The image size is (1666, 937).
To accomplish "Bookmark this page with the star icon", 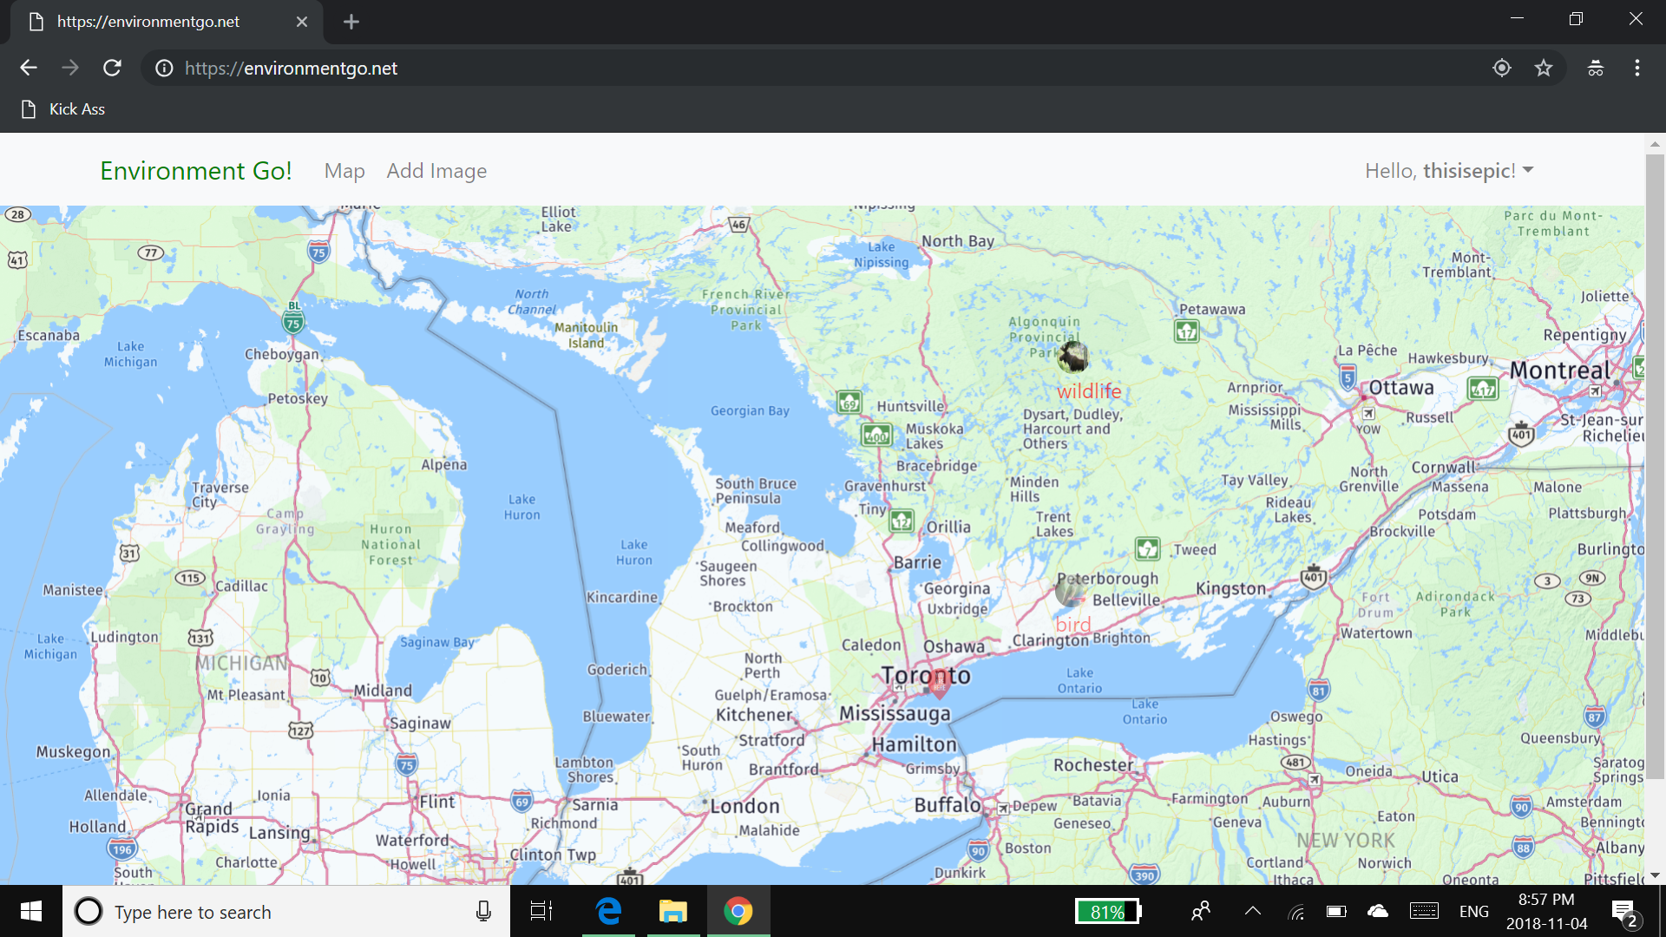I will tap(1544, 68).
